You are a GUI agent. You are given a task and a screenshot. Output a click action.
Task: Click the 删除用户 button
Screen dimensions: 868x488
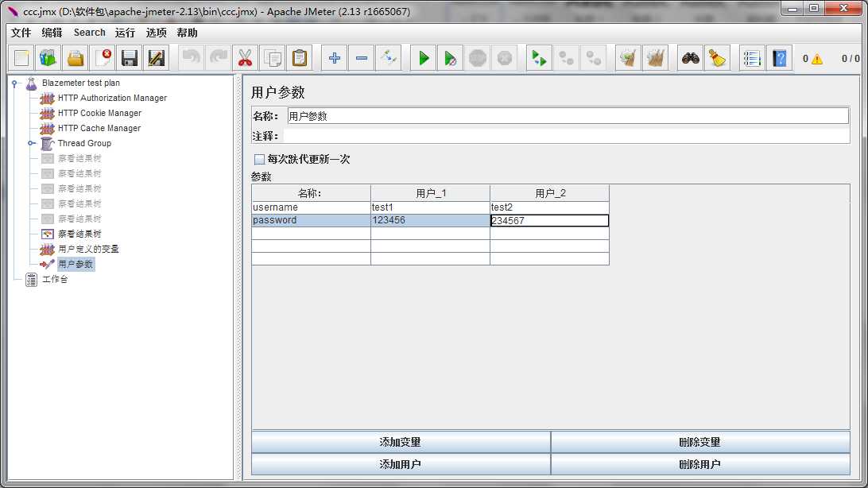[x=700, y=464]
